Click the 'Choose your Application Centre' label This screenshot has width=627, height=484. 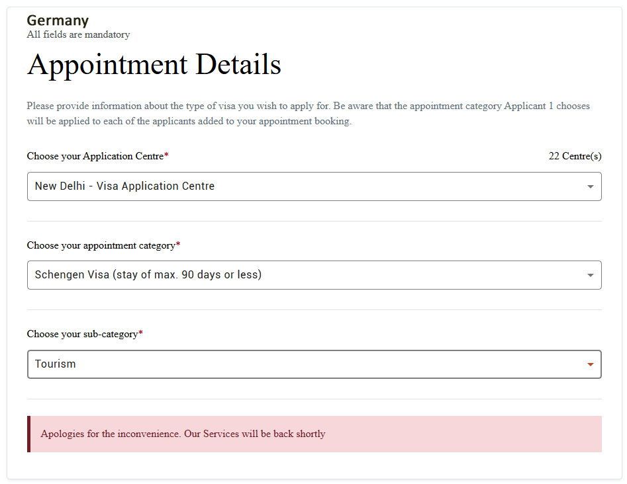97,156
